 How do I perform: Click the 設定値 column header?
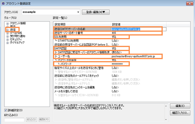tap(138, 25)
